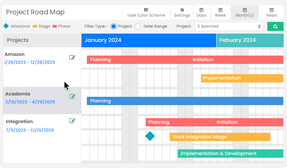
Task: Switch to Days calendar view
Action: 201,10
